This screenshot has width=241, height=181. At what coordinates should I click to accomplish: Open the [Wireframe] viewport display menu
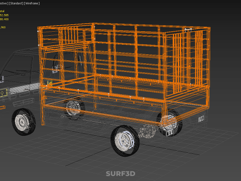tap(32, 4)
